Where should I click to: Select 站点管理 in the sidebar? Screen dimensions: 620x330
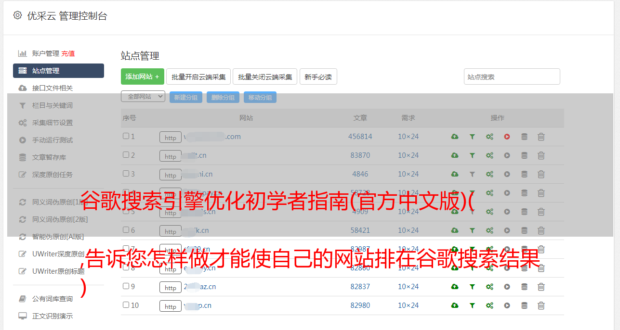[58, 71]
